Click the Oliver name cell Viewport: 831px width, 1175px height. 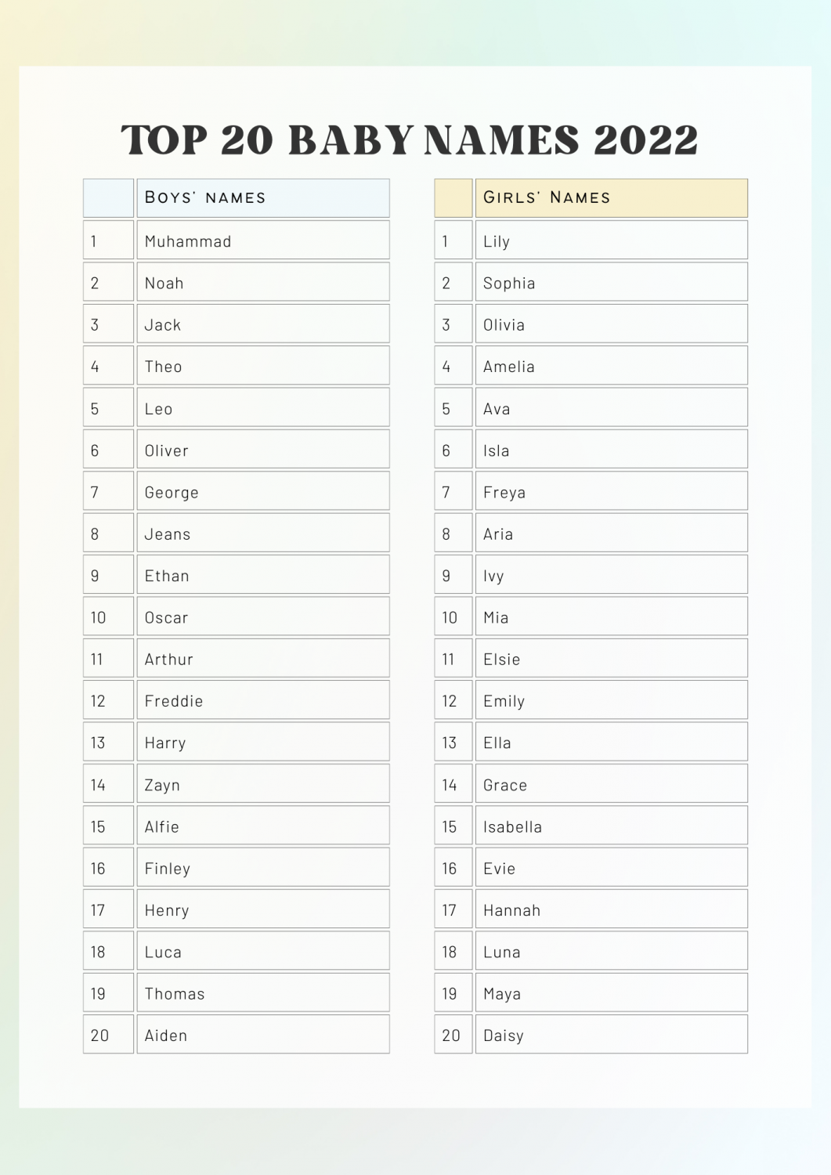tap(263, 450)
